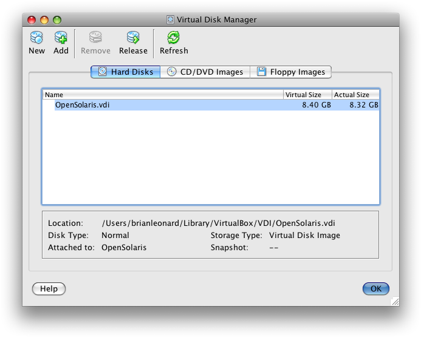Click the Refresh toolbar icon
Screen dimensions: 421x337
click(x=174, y=38)
